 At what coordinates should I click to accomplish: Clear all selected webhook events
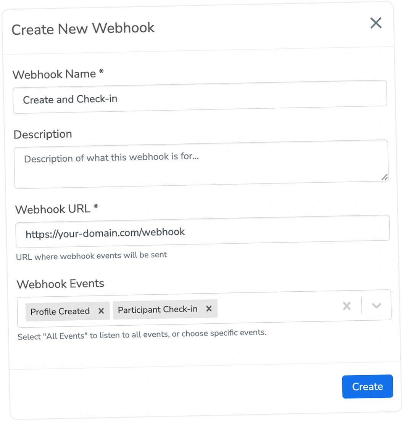tap(347, 306)
